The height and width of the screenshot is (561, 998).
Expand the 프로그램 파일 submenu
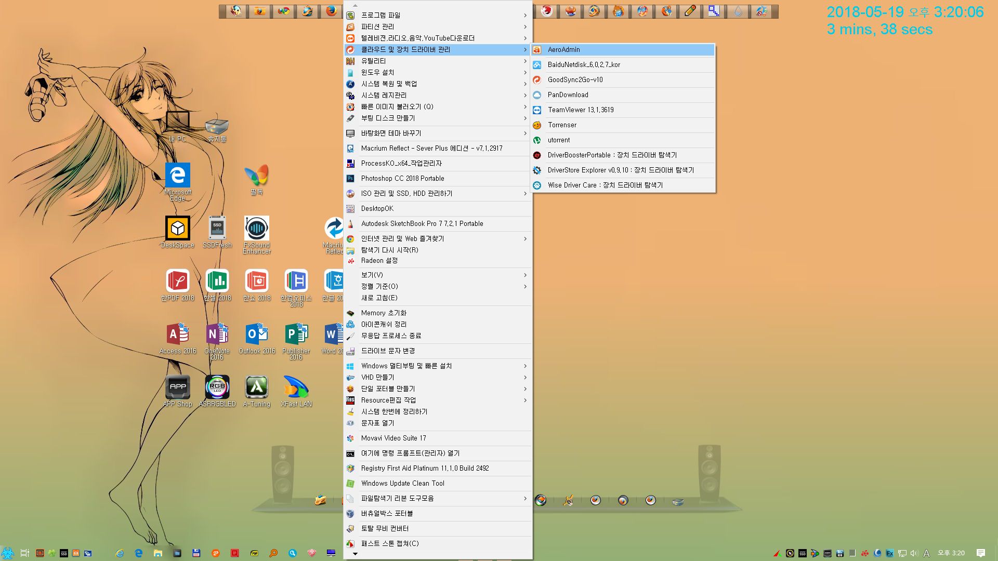438,15
